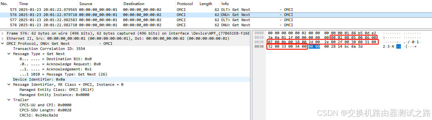Click time 20:01:22.982710 in packet 578
The image size is (432, 120).
(x=60, y=25)
